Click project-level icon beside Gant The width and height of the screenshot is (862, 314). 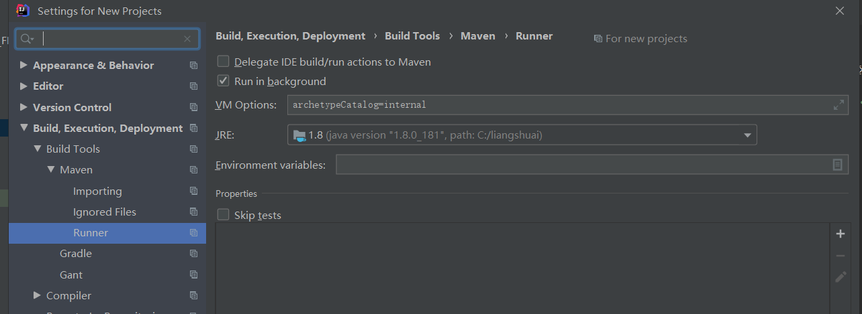pos(193,275)
